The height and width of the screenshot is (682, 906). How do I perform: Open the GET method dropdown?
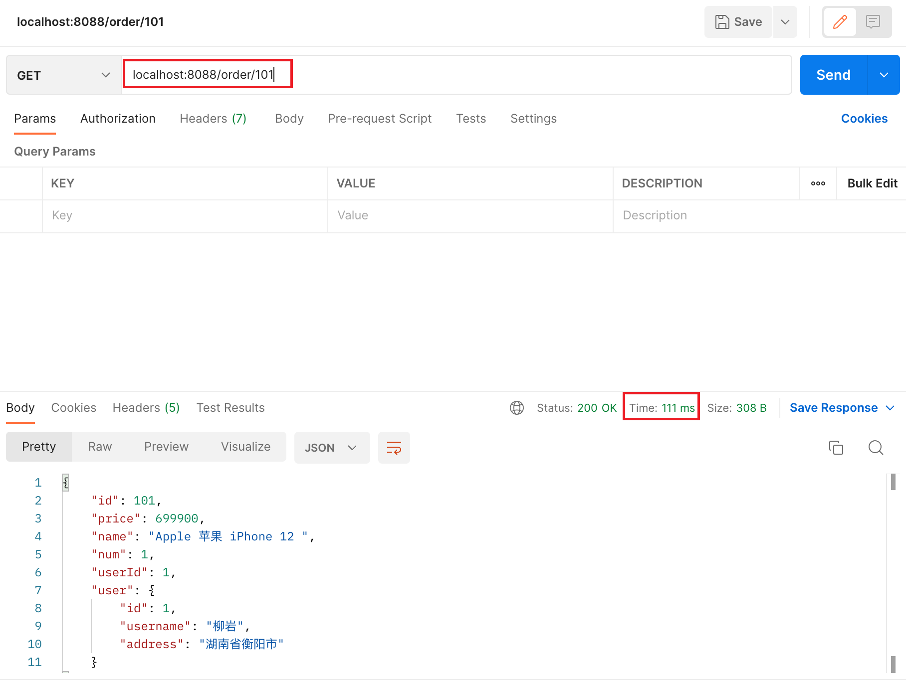[x=64, y=75]
